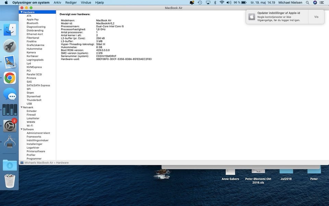329x206 pixels.
Task: Open Finder from the Dock
Action: pyautogui.click(x=10, y=30)
